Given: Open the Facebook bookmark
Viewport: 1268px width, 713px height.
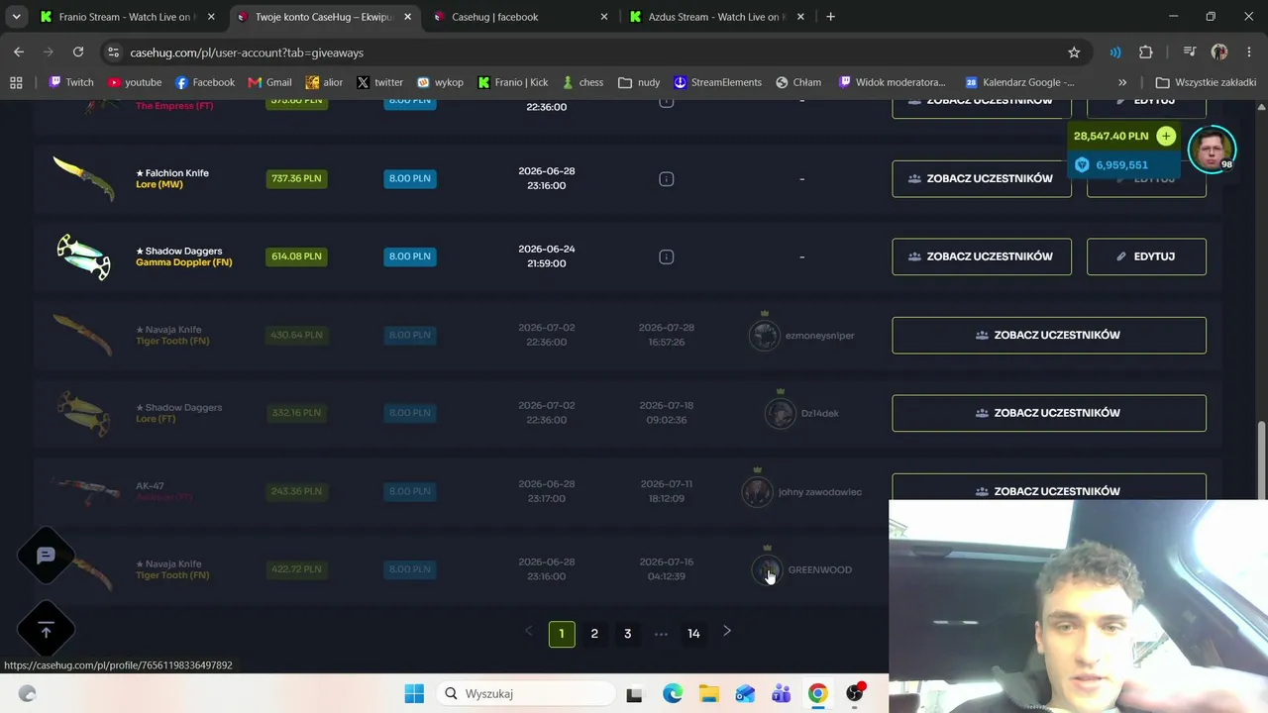Looking at the screenshot, I should (204, 82).
